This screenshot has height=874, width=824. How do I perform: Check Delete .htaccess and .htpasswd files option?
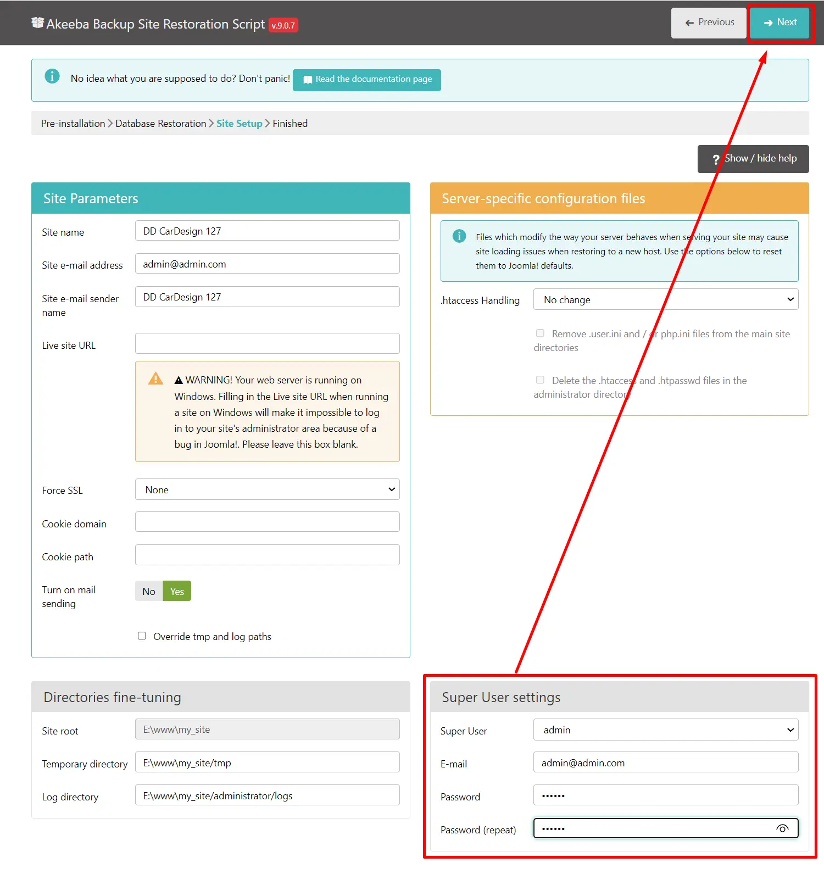540,380
